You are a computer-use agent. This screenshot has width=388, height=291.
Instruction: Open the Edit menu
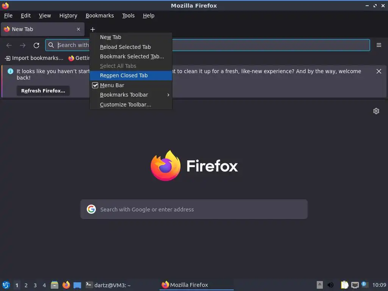click(x=26, y=16)
